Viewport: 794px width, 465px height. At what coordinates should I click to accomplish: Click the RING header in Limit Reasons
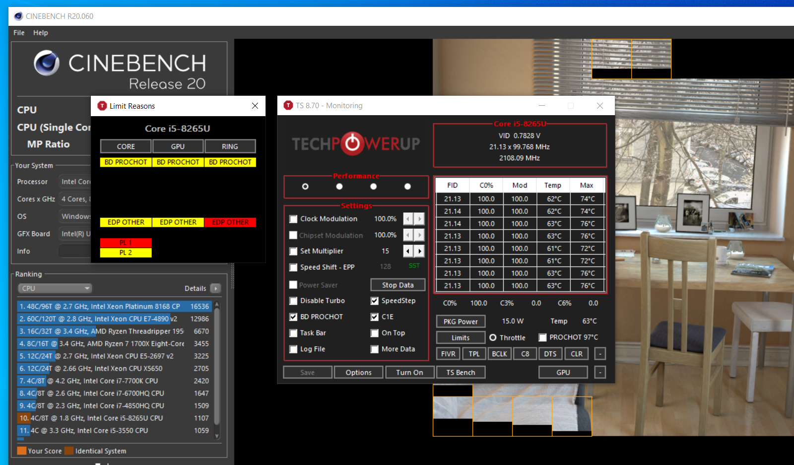pyautogui.click(x=230, y=146)
